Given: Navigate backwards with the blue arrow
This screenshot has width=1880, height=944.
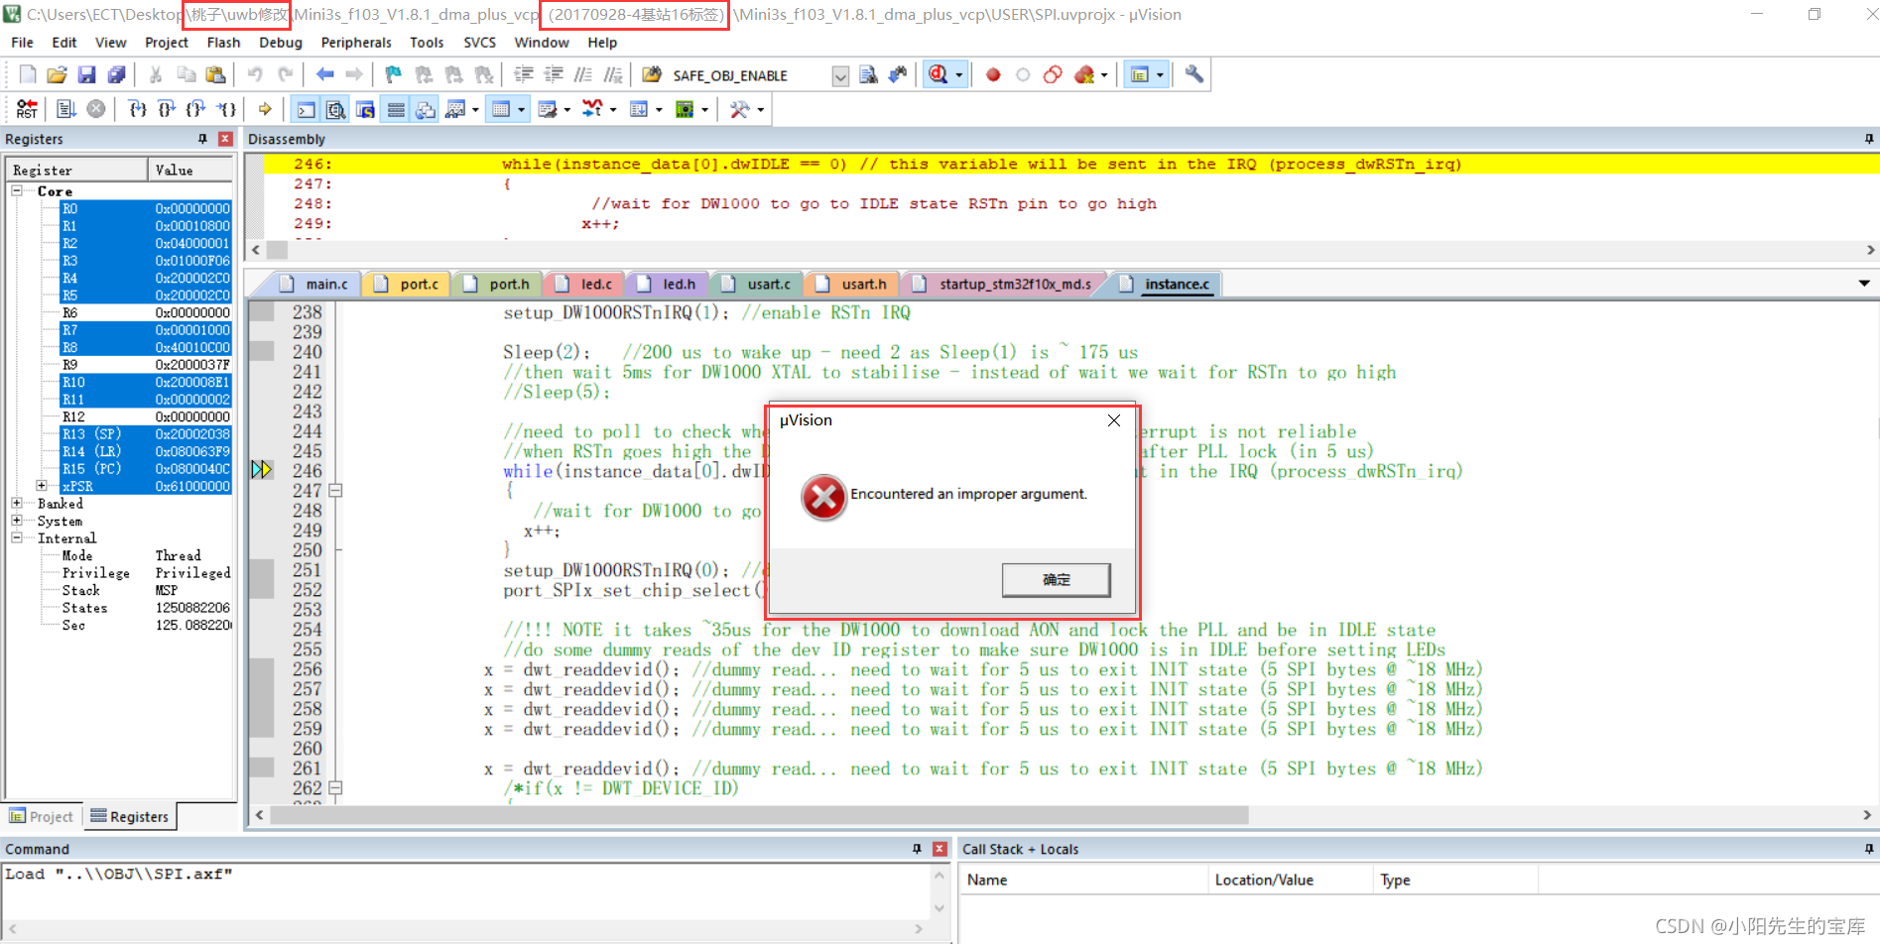Looking at the screenshot, I should point(324,74).
